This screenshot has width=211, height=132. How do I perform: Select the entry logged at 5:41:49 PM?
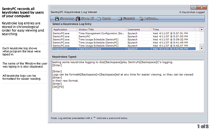coord(124,43)
